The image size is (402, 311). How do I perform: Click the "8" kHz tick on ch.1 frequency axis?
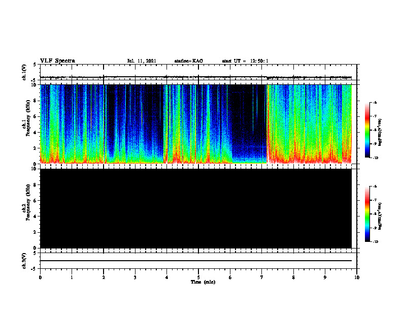[x=36, y=101]
